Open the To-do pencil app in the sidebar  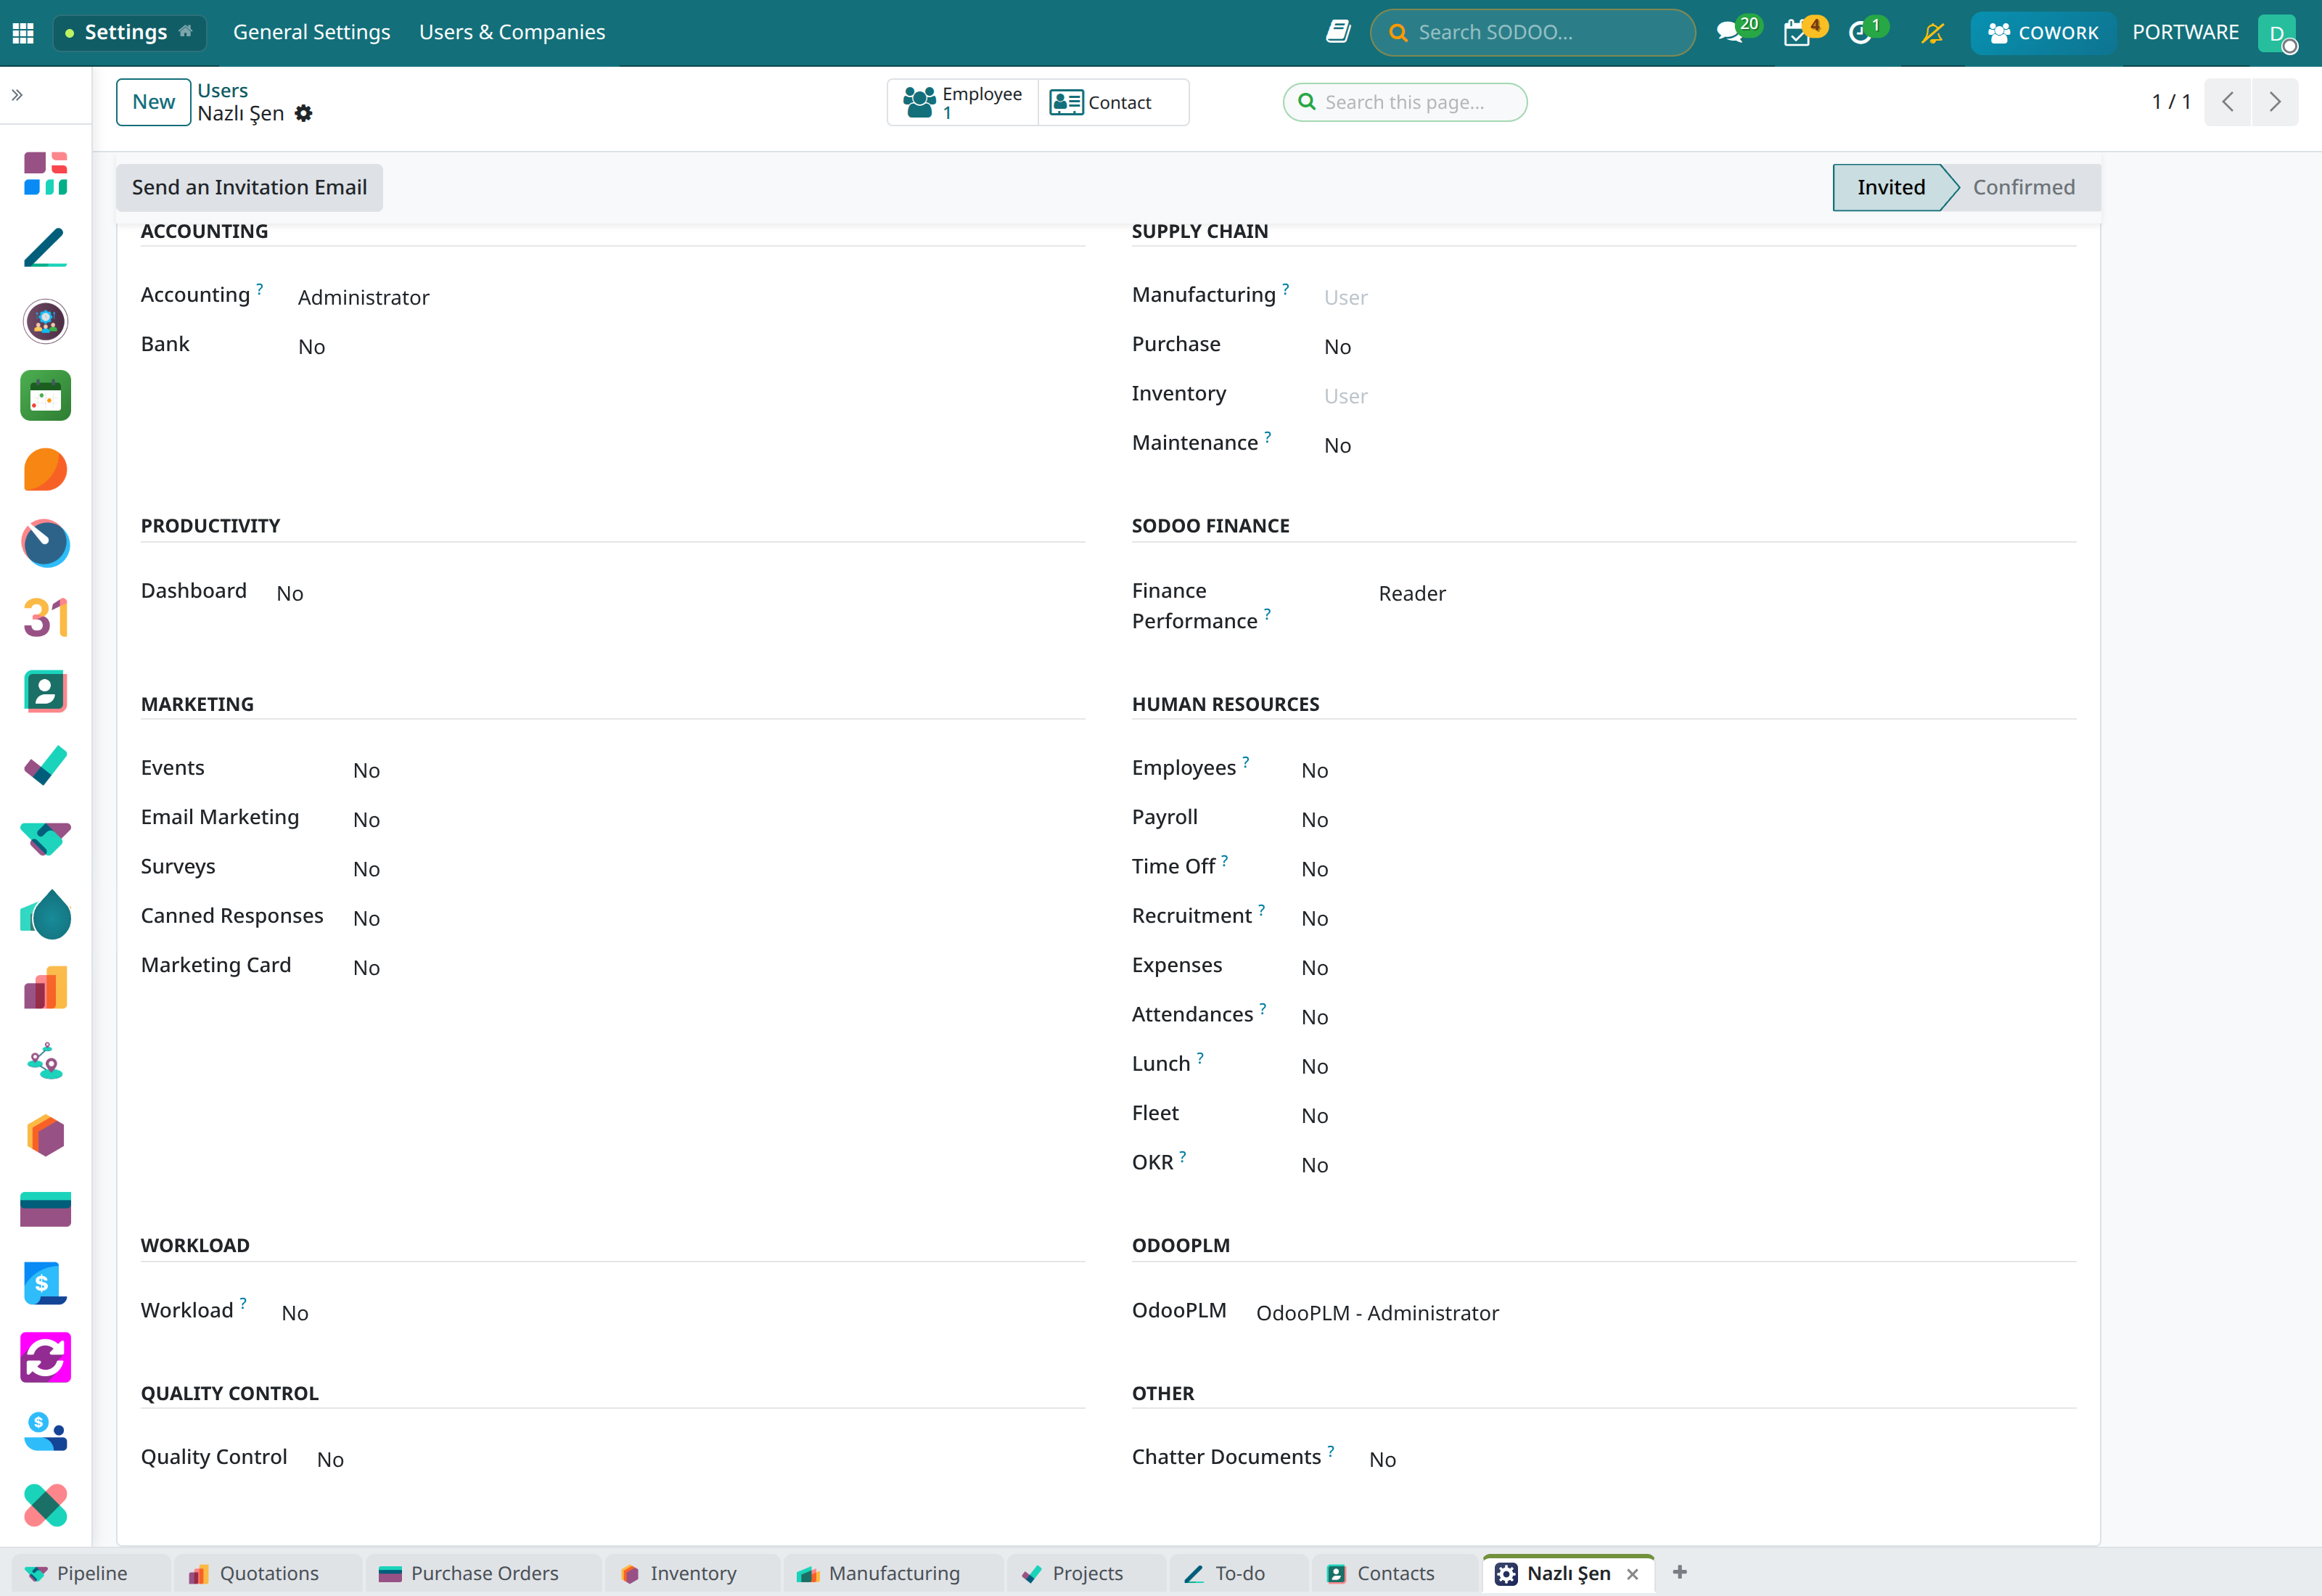pyautogui.click(x=45, y=247)
